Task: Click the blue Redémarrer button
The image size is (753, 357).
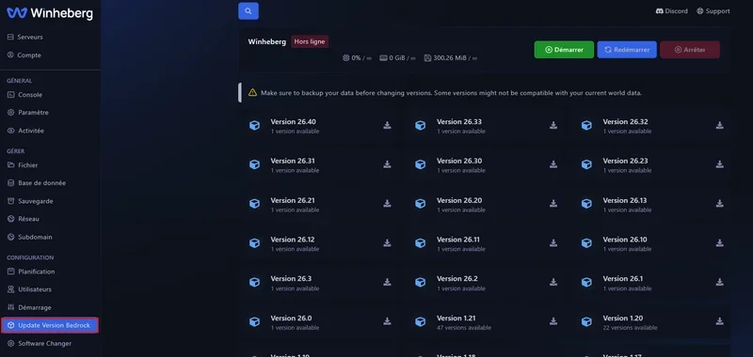Action: (x=627, y=50)
